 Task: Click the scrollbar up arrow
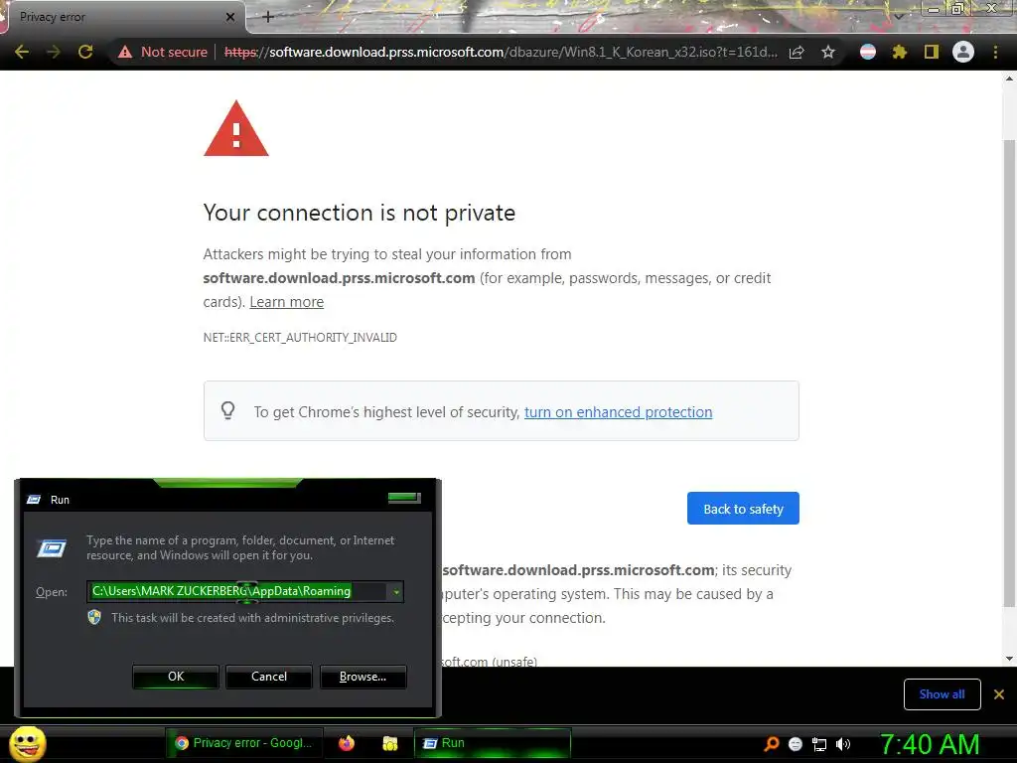click(x=1009, y=78)
